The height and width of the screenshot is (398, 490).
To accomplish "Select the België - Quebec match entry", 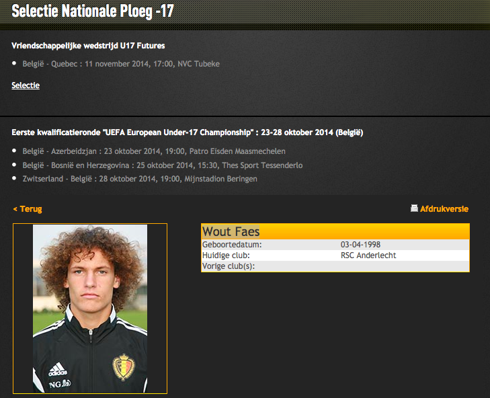I will pyautogui.click(x=121, y=64).
